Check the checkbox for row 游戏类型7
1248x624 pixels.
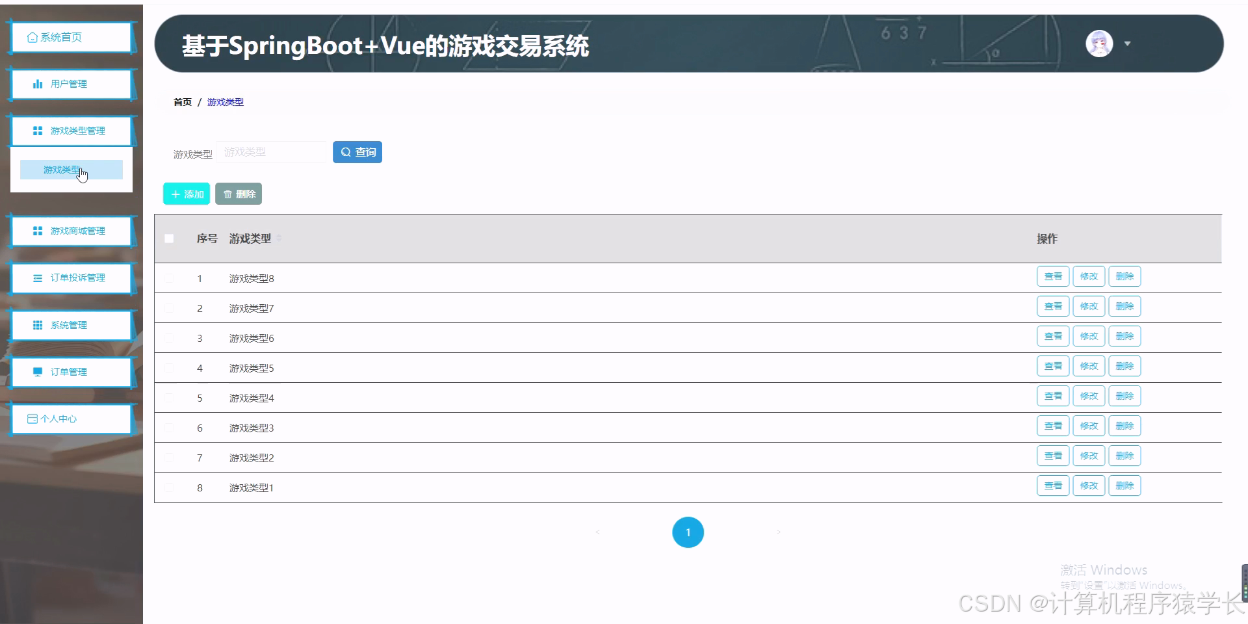point(169,308)
